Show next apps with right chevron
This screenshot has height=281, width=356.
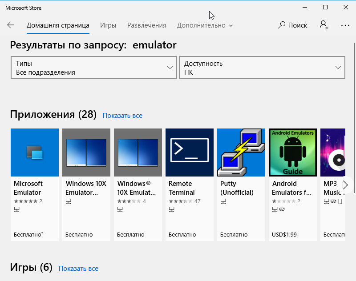(x=345, y=185)
